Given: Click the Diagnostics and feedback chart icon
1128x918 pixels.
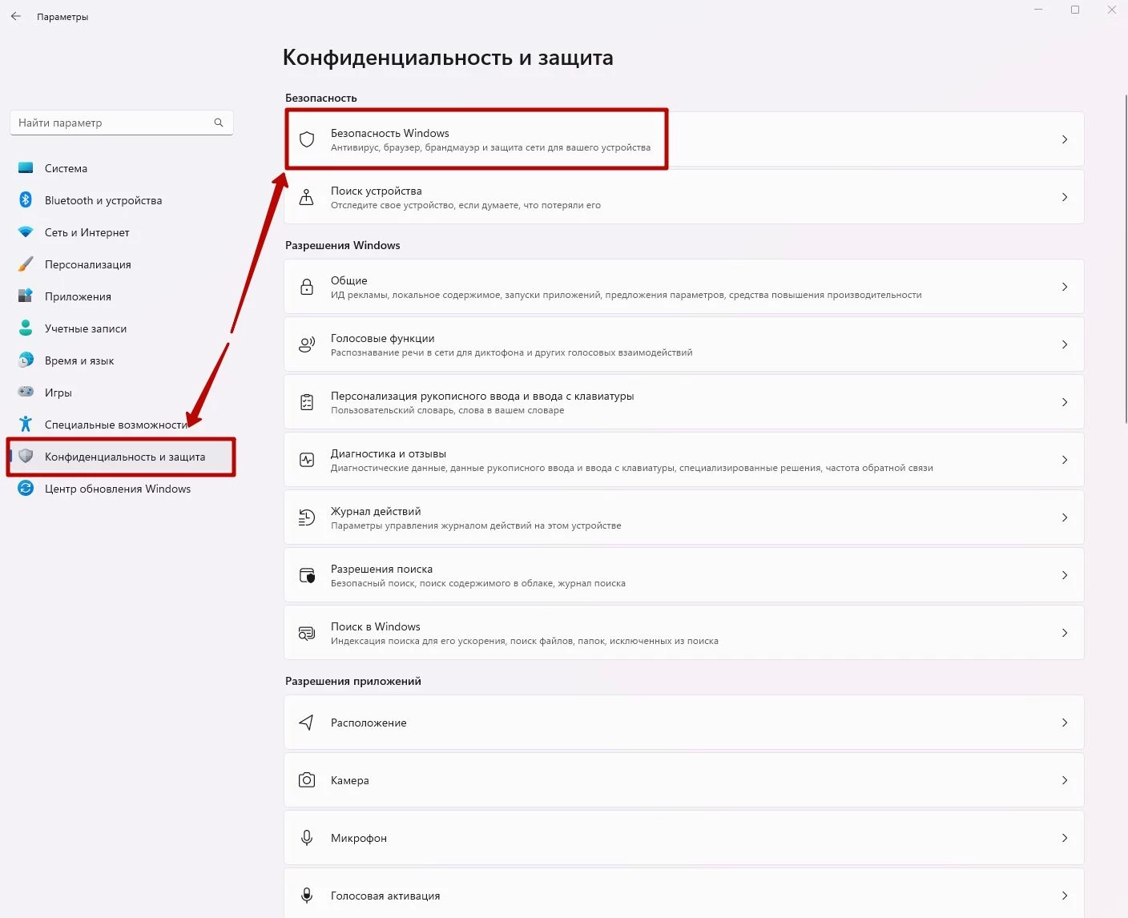Looking at the screenshot, I should click(307, 460).
